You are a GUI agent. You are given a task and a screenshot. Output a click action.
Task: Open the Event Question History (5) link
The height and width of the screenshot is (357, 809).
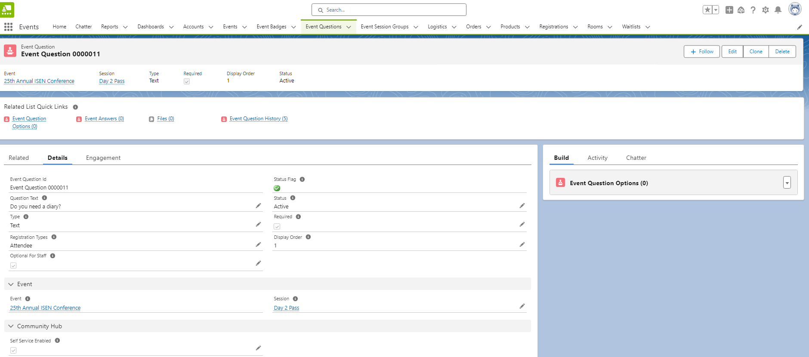(258, 119)
